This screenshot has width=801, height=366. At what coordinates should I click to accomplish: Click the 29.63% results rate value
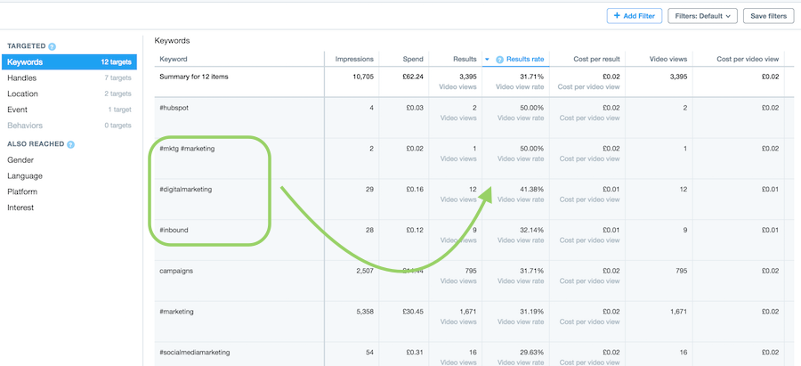[x=533, y=353]
